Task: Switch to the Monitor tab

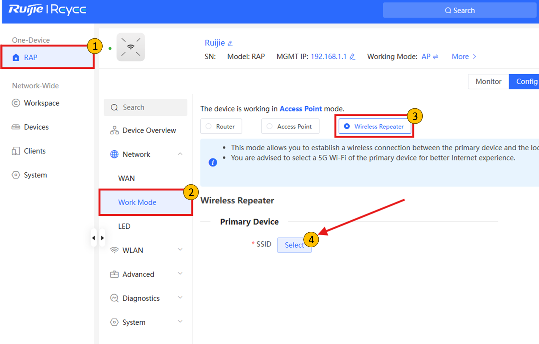Action: (488, 81)
